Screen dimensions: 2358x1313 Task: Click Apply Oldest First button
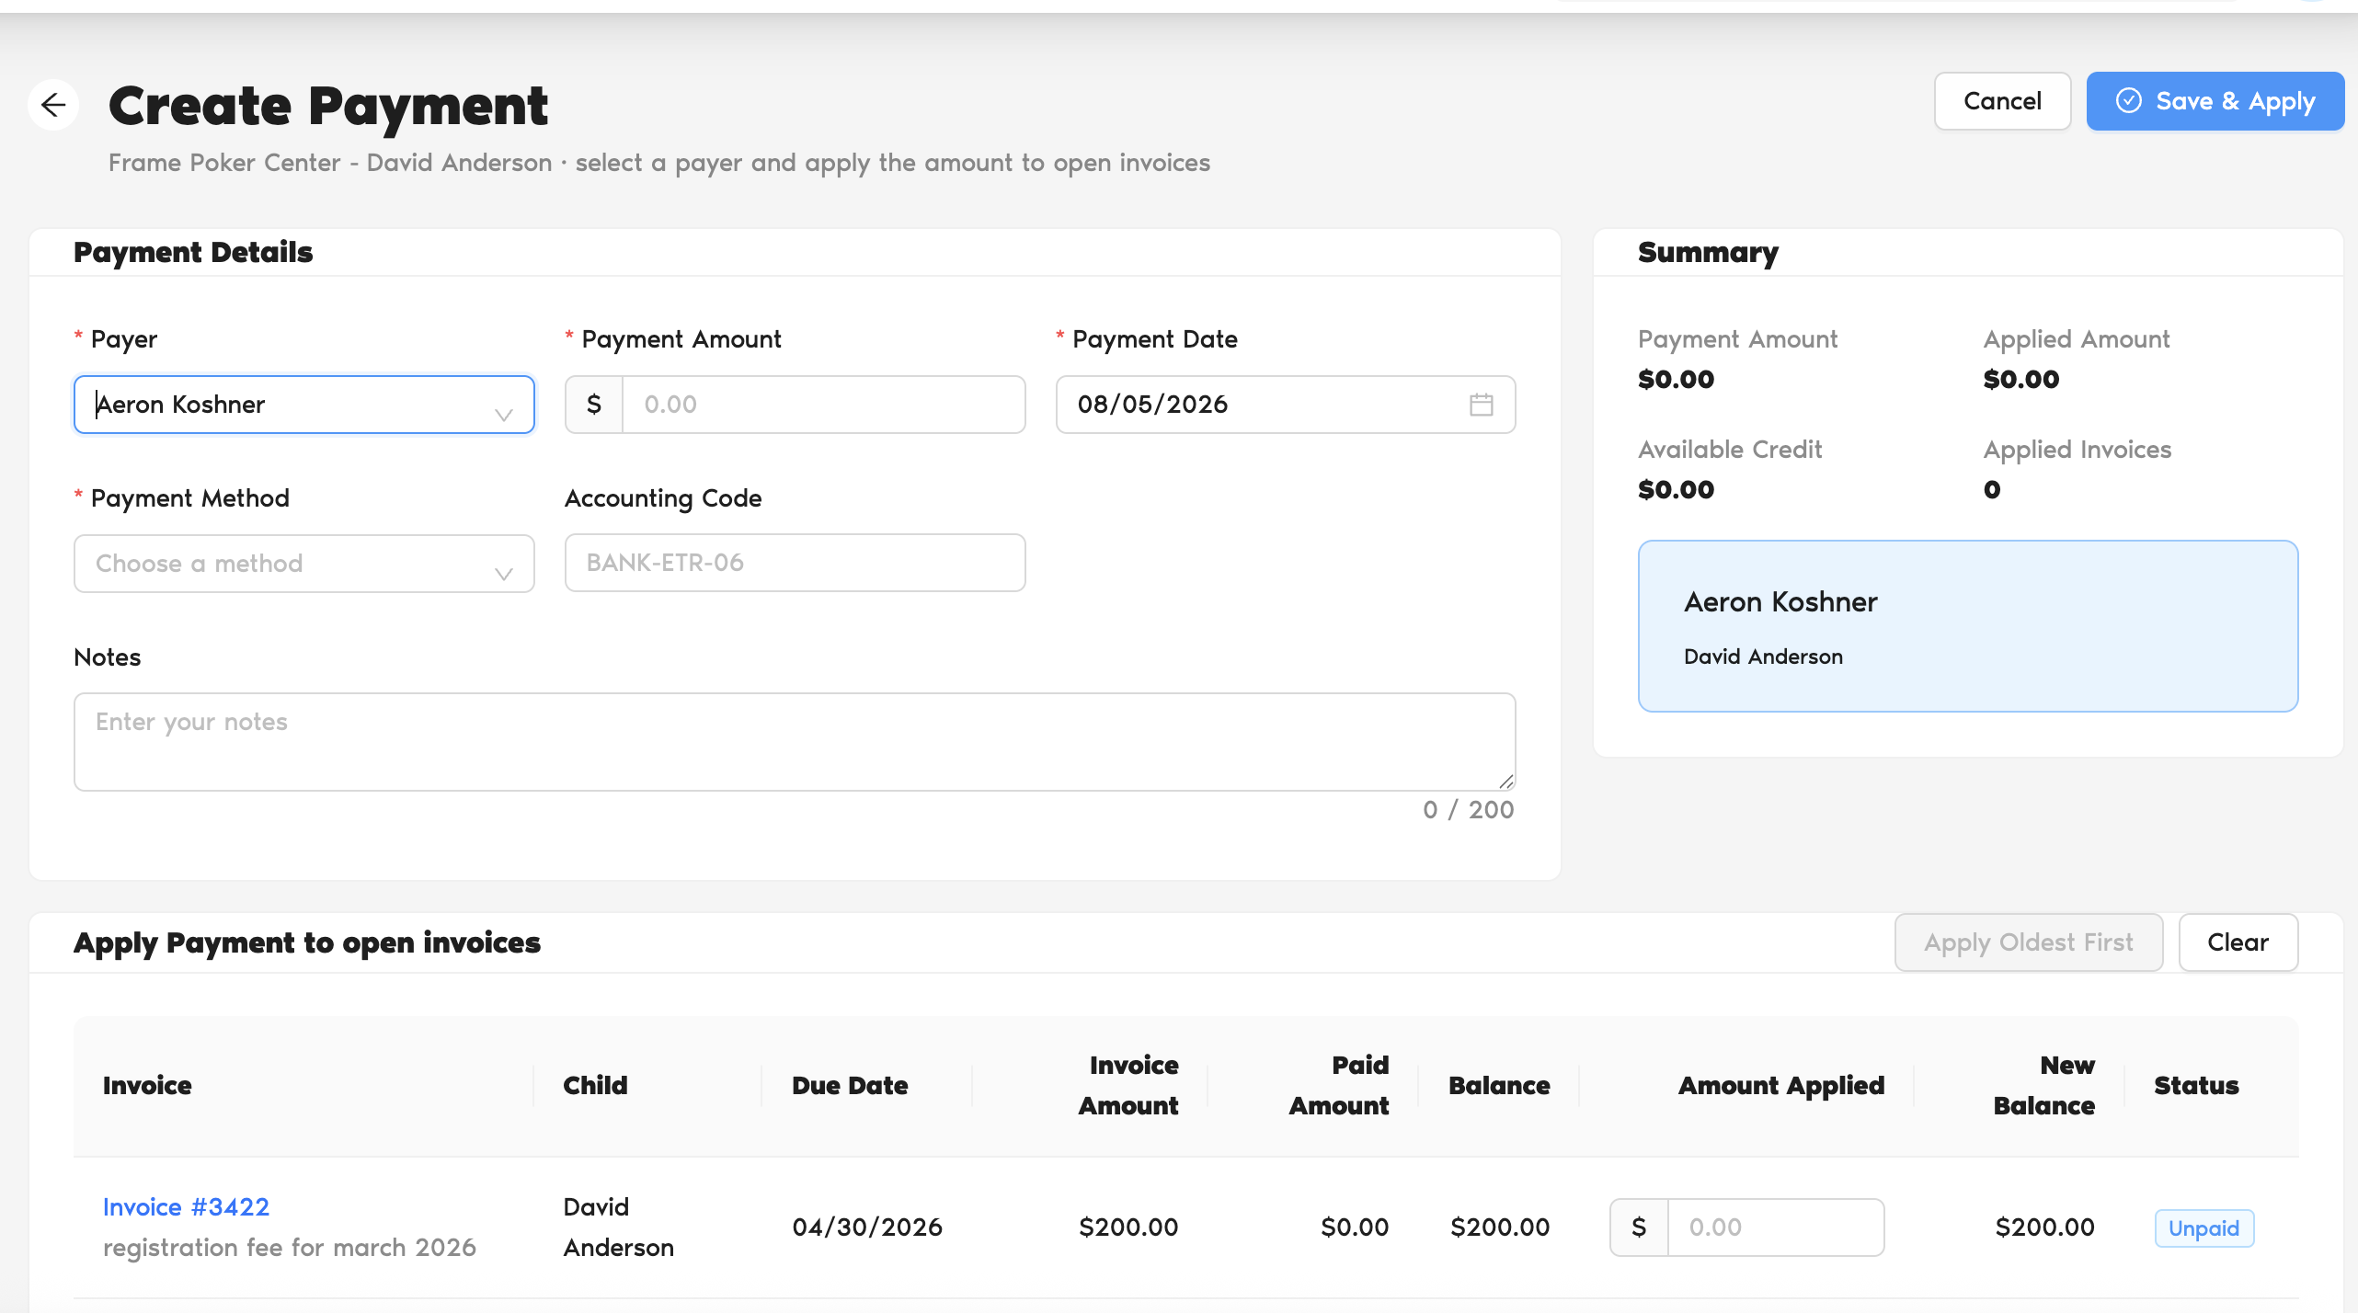2028,942
